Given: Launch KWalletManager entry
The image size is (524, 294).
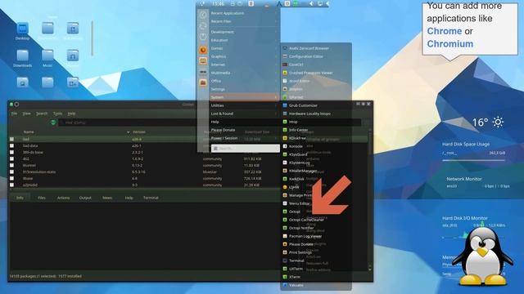Looking at the screenshot, I should [302, 171].
